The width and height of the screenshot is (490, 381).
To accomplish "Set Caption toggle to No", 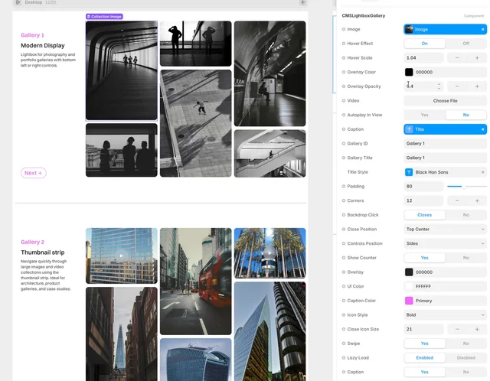I will pyautogui.click(x=465, y=372).
